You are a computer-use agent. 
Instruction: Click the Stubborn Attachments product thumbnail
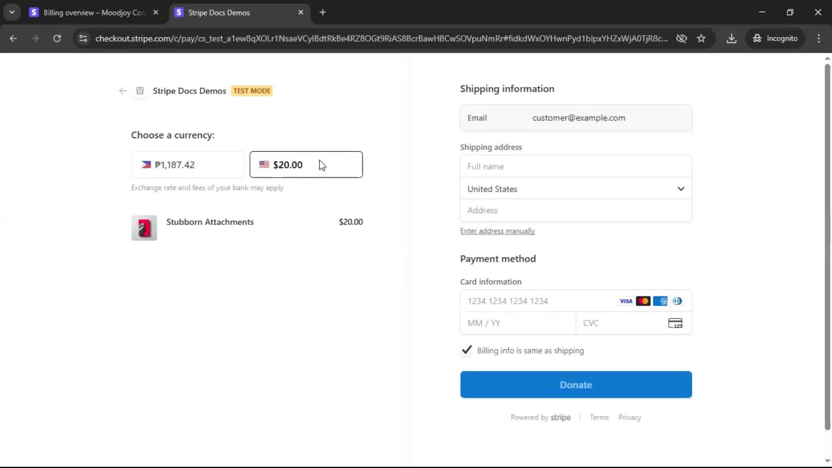click(144, 228)
